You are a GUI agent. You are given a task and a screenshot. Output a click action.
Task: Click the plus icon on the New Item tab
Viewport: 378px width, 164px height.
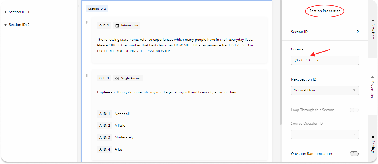click(x=373, y=20)
